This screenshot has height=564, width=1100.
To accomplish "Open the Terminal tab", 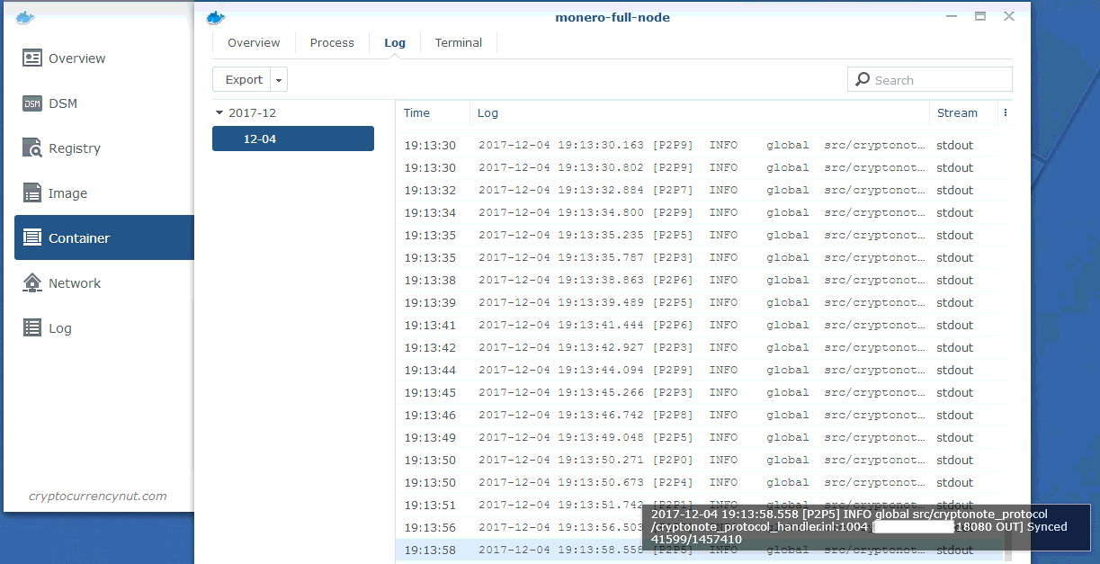I will pyautogui.click(x=459, y=43).
